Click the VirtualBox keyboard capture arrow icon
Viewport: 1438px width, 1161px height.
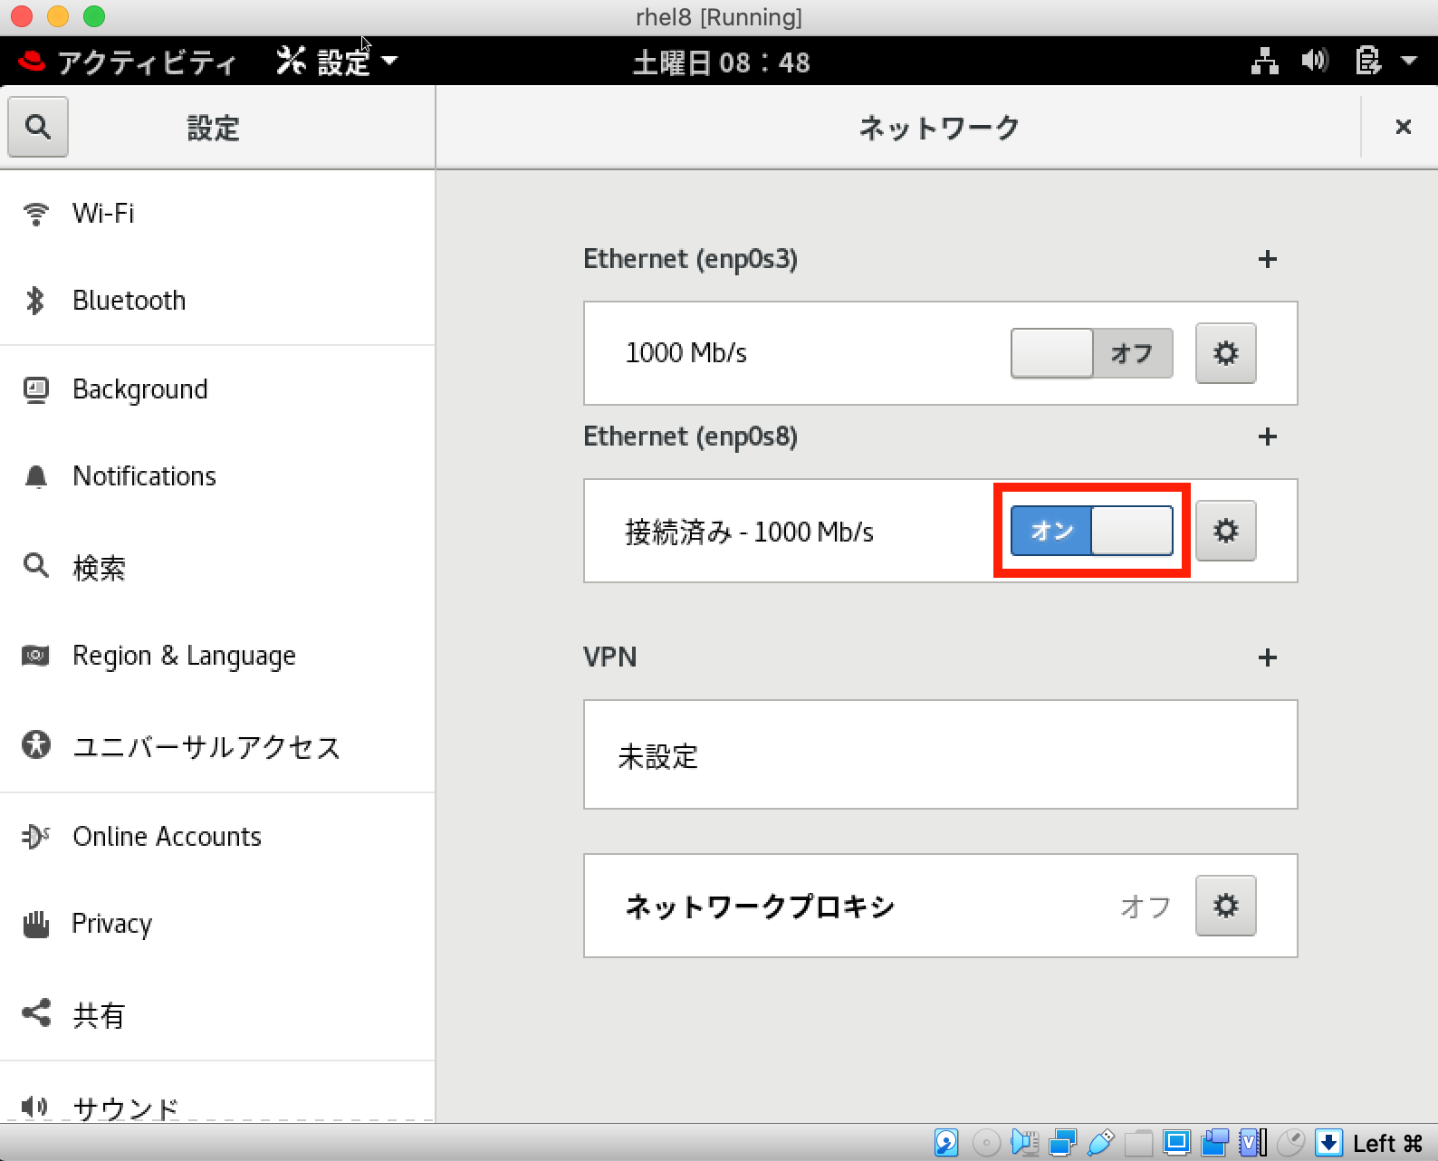[x=1328, y=1143]
